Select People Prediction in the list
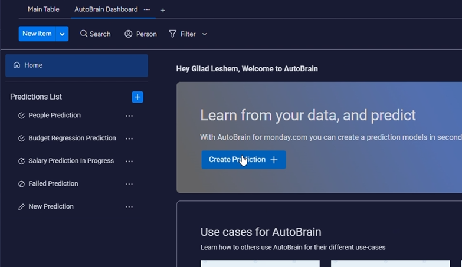 [54, 116]
